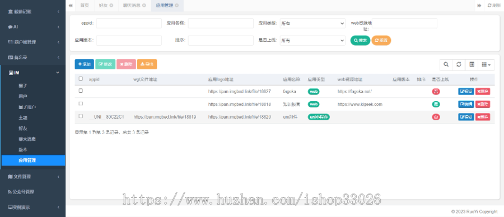Toggle the card view icon in table toolbar

[x=472, y=64]
